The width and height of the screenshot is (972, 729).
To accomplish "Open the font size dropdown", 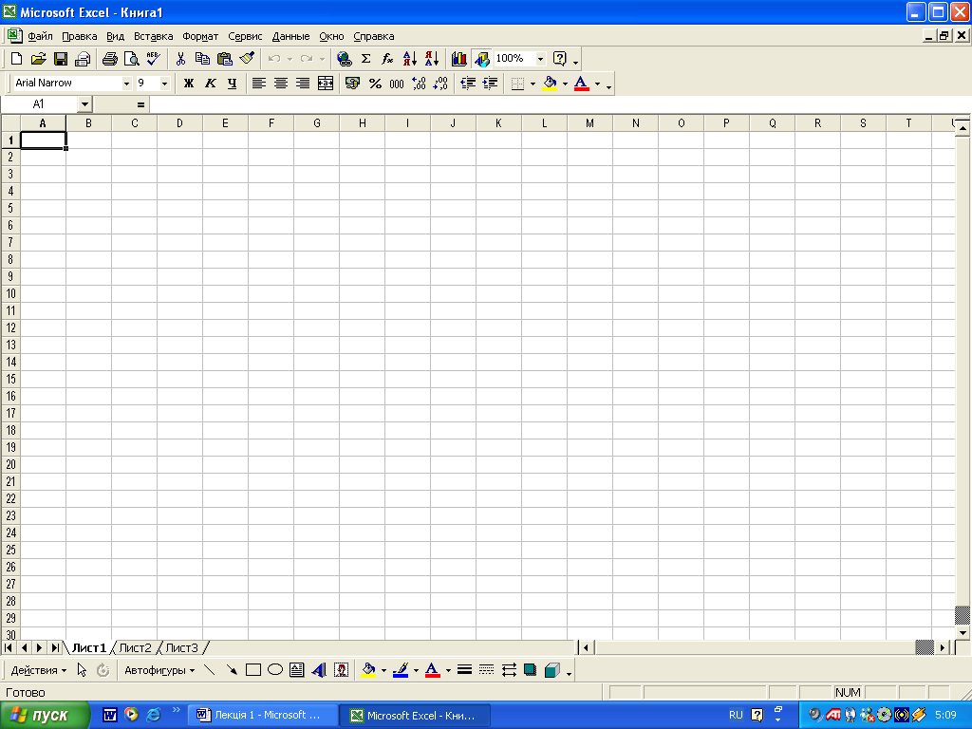I will pyautogui.click(x=164, y=84).
